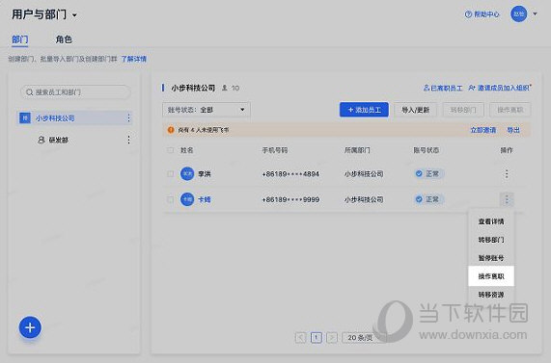
Task: Choose 查看详情 from the context menu
Action: coord(491,221)
